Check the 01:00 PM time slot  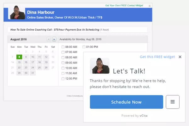click(84, 47)
